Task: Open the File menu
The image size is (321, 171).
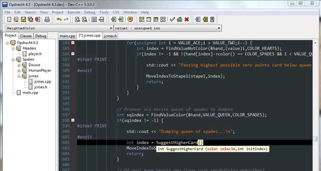Action: pos(7,12)
